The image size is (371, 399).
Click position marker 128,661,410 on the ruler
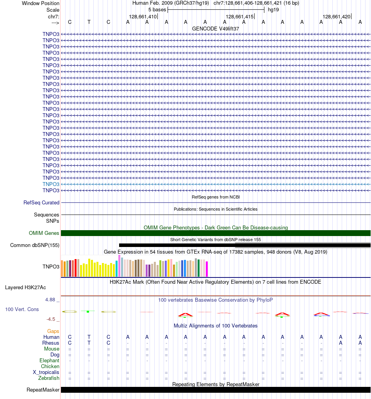click(x=143, y=16)
